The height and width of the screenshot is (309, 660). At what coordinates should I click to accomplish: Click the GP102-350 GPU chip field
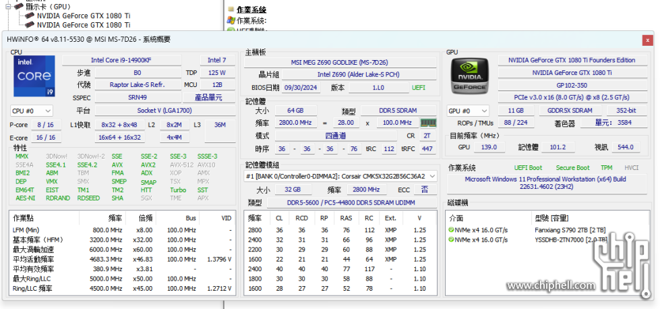[x=572, y=85]
